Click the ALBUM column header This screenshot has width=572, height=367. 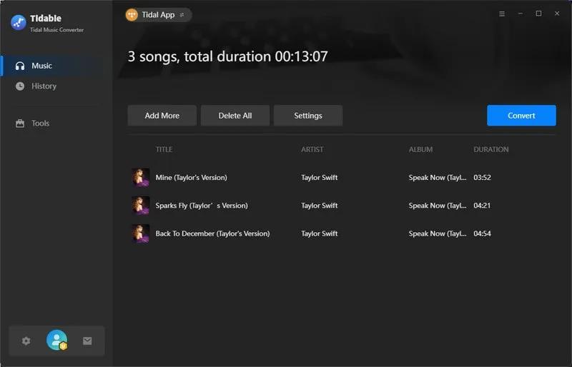[x=420, y=149]
